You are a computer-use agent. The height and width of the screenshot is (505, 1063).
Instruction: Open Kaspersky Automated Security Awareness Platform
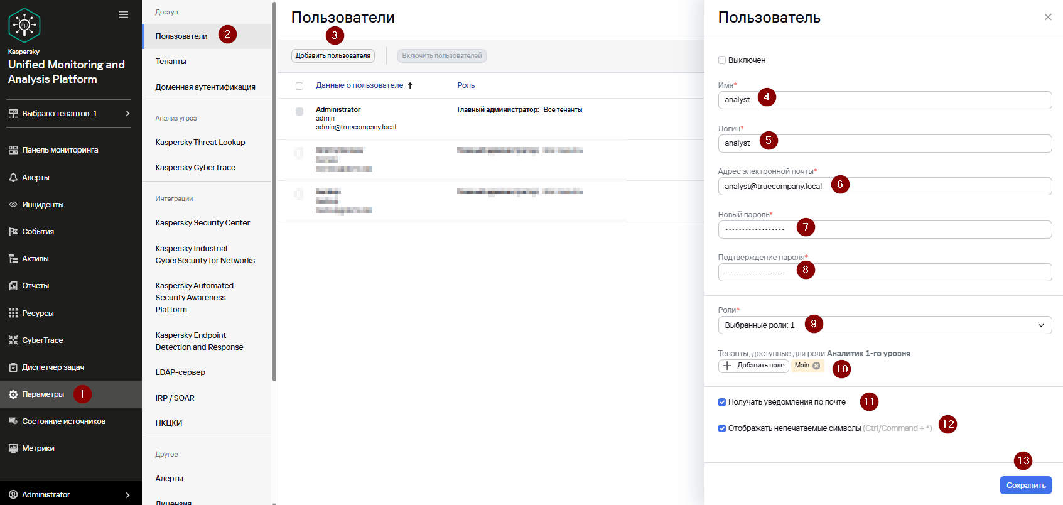tap(195, 298)
